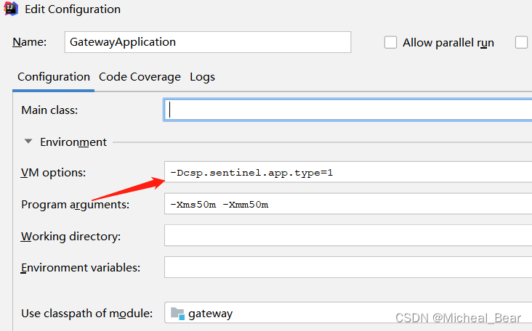Click the "Program arguments:" label text
Screen dimensions: 532x331
tap(75, 205)
